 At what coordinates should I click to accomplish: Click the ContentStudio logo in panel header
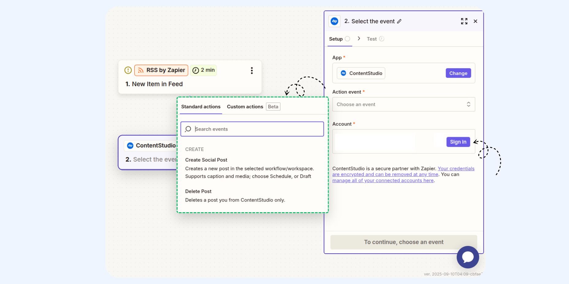334,21
